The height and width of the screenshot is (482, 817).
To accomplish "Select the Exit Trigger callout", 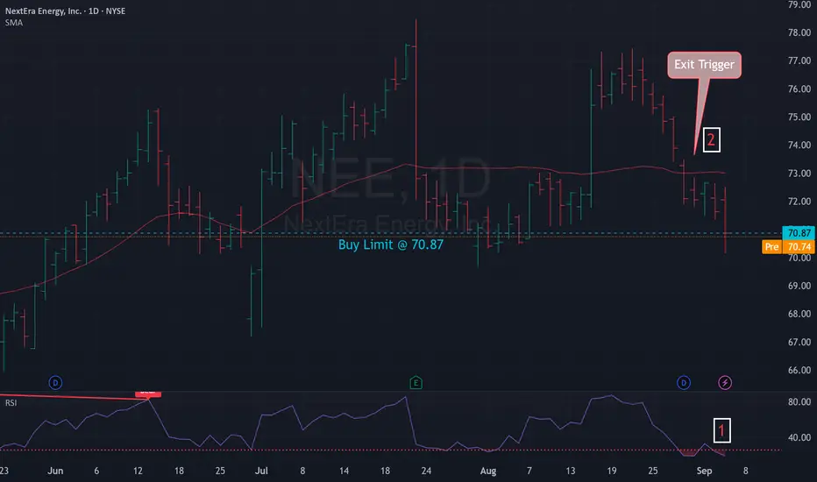I will pyautogui.click(x=705, y=65).
